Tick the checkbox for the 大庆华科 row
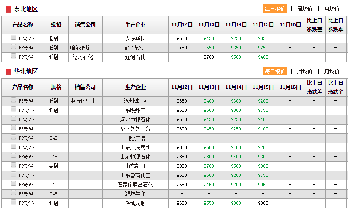This screenshot has width=348, height=209. pos(14,38)
